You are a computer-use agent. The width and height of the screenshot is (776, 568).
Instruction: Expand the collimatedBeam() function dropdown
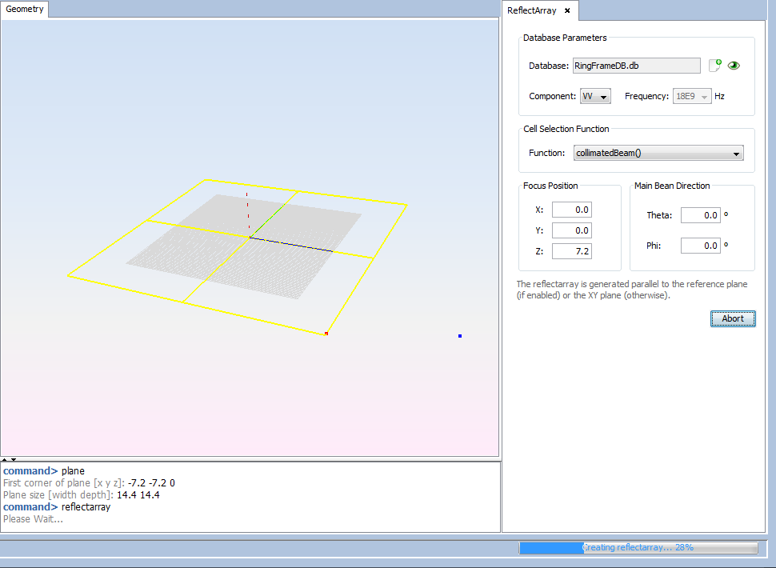point(658,153)
